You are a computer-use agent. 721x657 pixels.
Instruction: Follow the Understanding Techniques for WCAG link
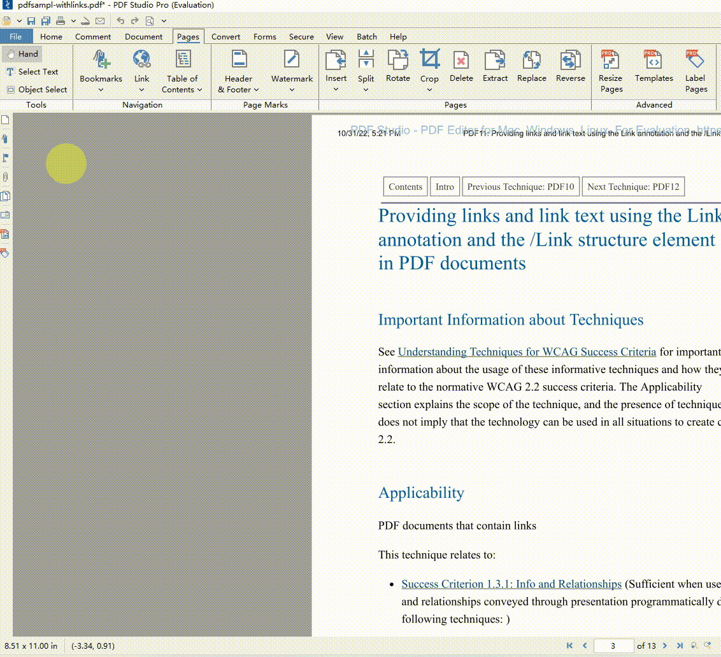(x=527, y=351)
